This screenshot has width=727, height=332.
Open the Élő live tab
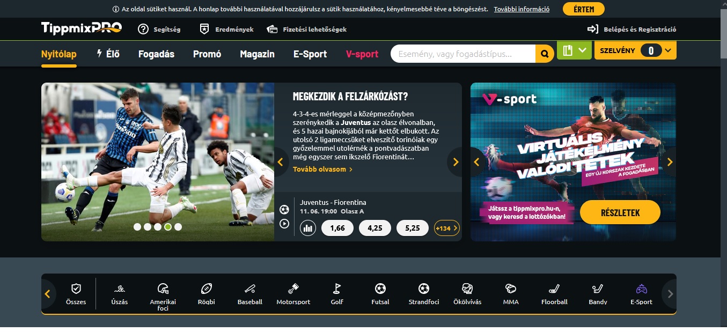(x=108, y=54)
